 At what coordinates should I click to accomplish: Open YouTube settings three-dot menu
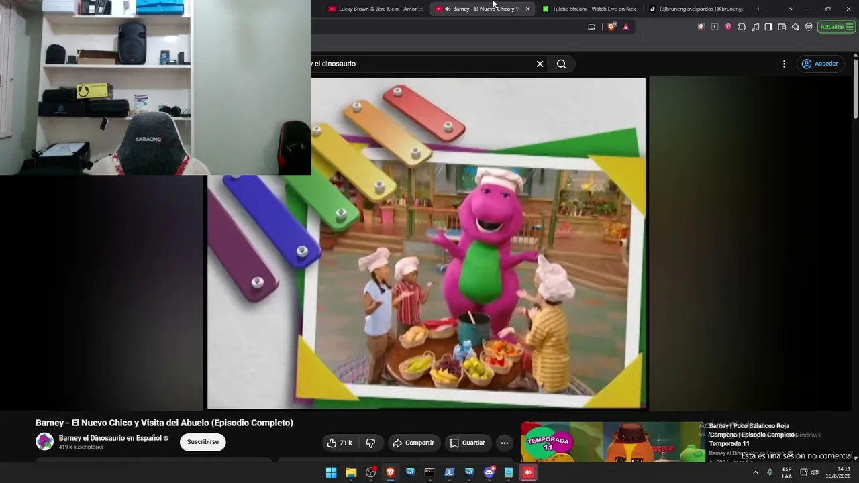coord(784,64)
